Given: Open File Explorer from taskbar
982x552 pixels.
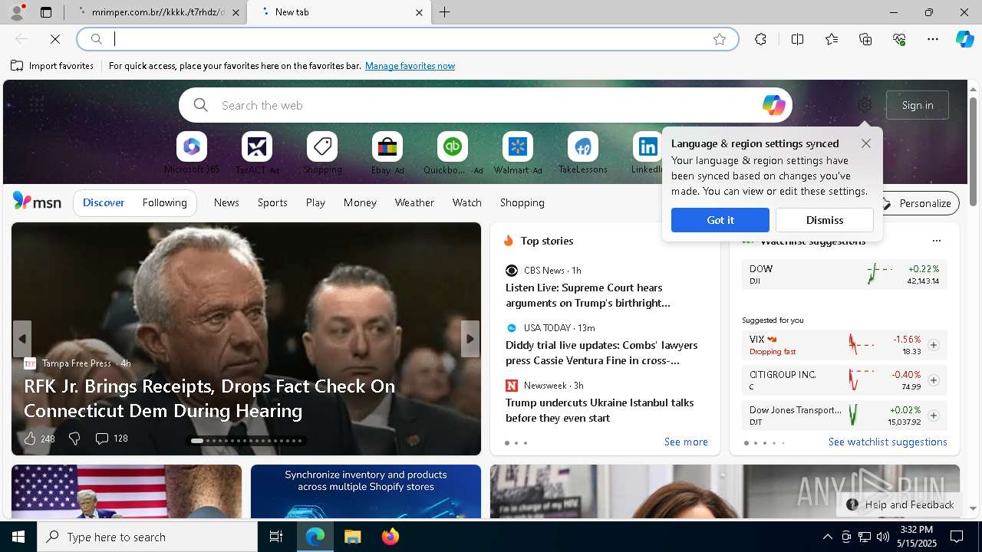Looking at the screenshot, I should coord(352,537).
